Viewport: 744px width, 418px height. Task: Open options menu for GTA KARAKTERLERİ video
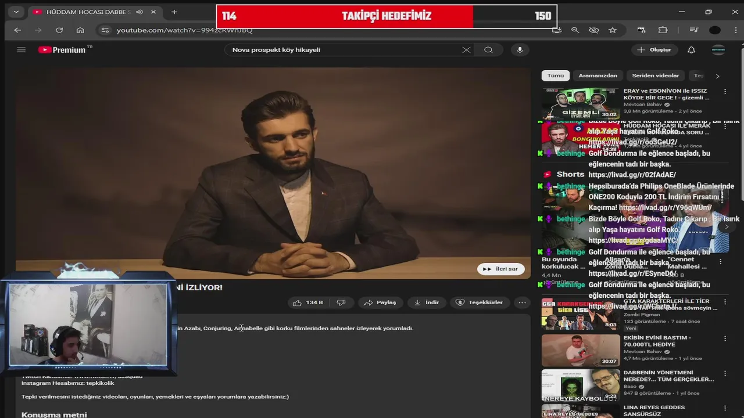725,302
